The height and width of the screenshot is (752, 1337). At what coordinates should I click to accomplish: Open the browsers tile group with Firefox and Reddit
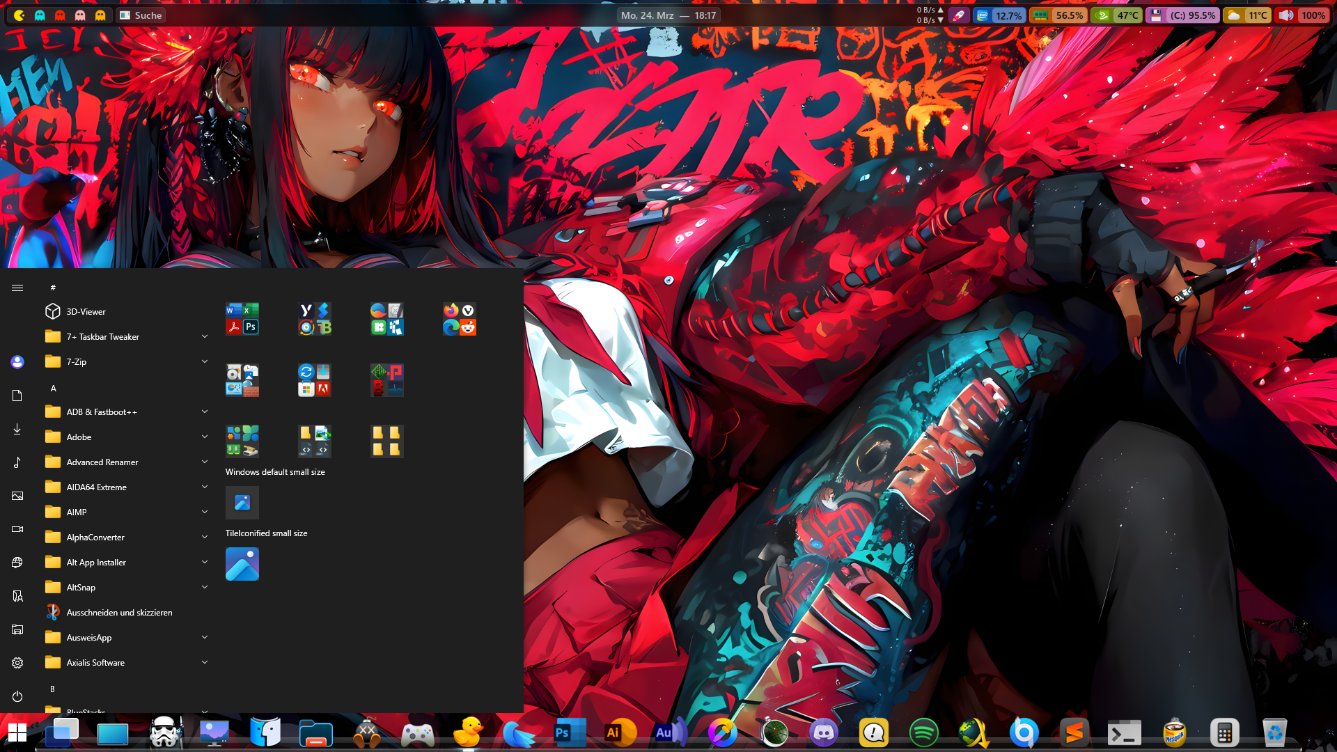pos(460,319)
